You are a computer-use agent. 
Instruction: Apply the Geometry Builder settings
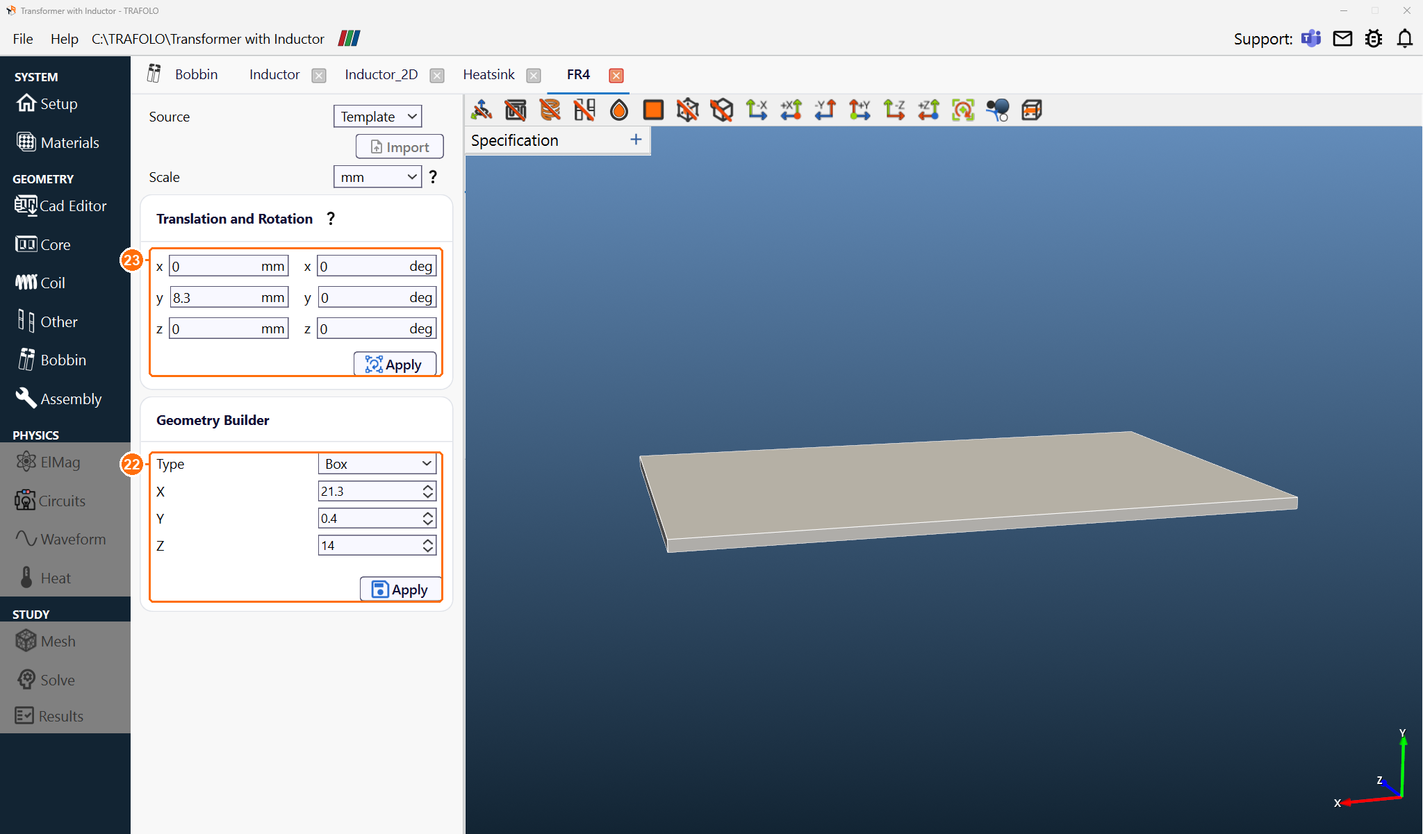click(x=401, y=589)
